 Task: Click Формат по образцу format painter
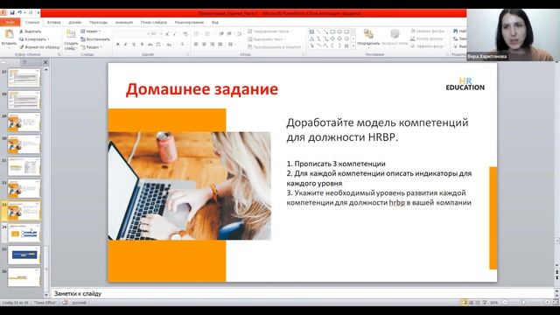pyautogui.click(x=39, y=46)
